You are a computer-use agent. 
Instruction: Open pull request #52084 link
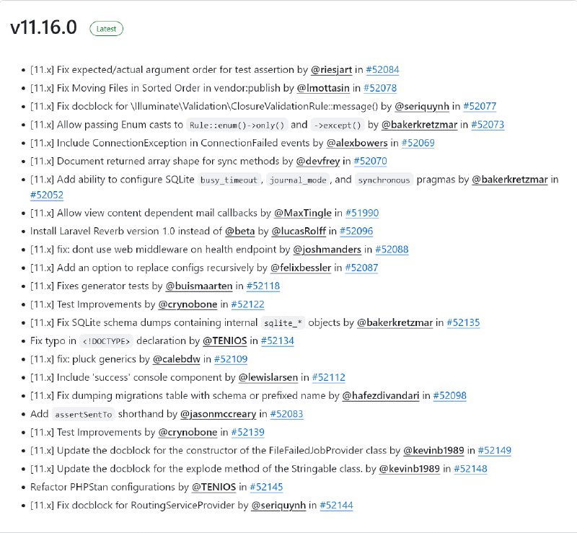click(x=382, y=69)
